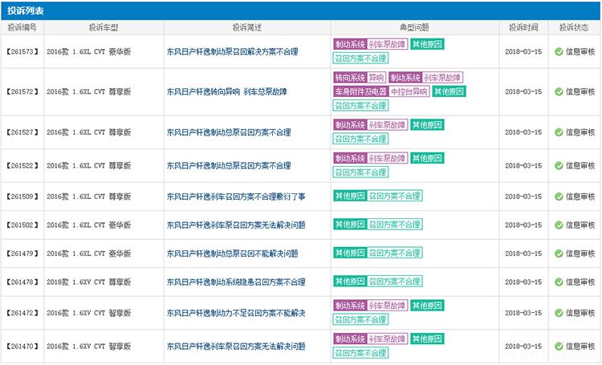602x365 pixels.
Task: Open complaint 东风日产轩逸制动系统隐患召回方案不合理
Action: (x=235, y=282)
